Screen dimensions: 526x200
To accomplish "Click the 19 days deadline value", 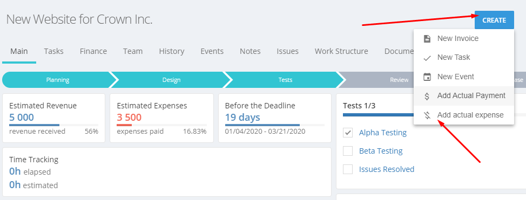I will 242,118.
